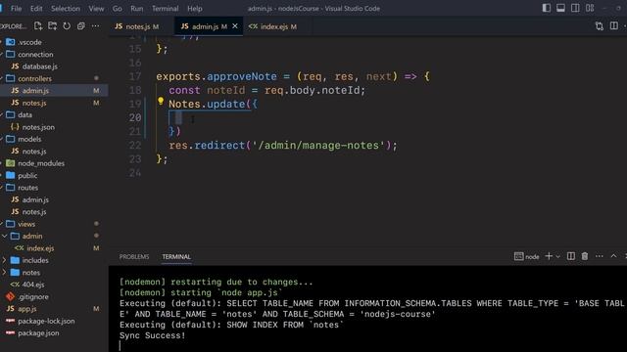627x352 pixels.
Task: Open database.js in the connection folder
Action: [39, 66]
